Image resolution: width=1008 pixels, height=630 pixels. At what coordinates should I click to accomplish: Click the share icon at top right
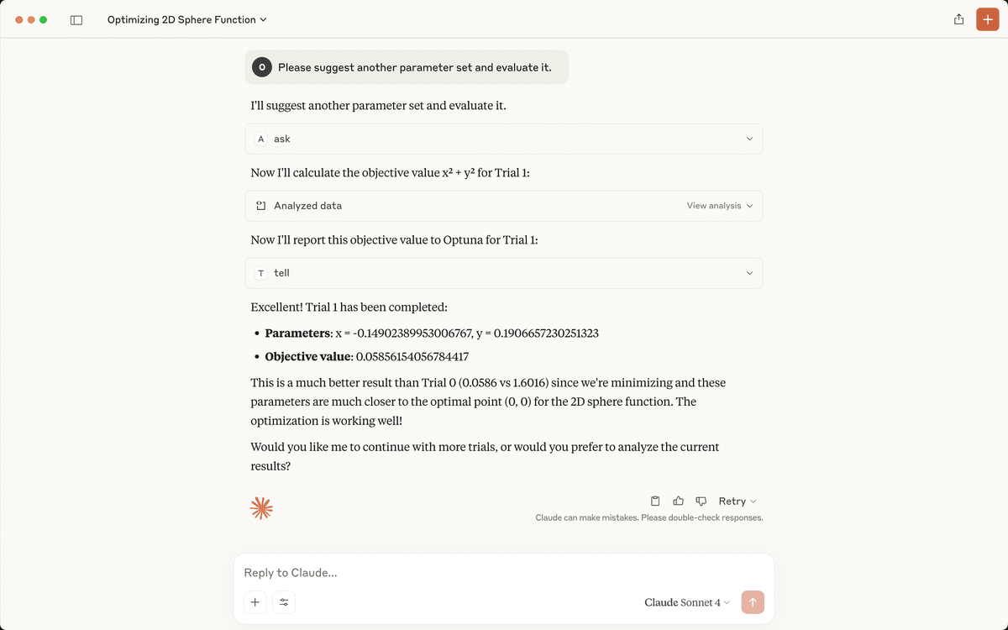[x=958, y=19]
